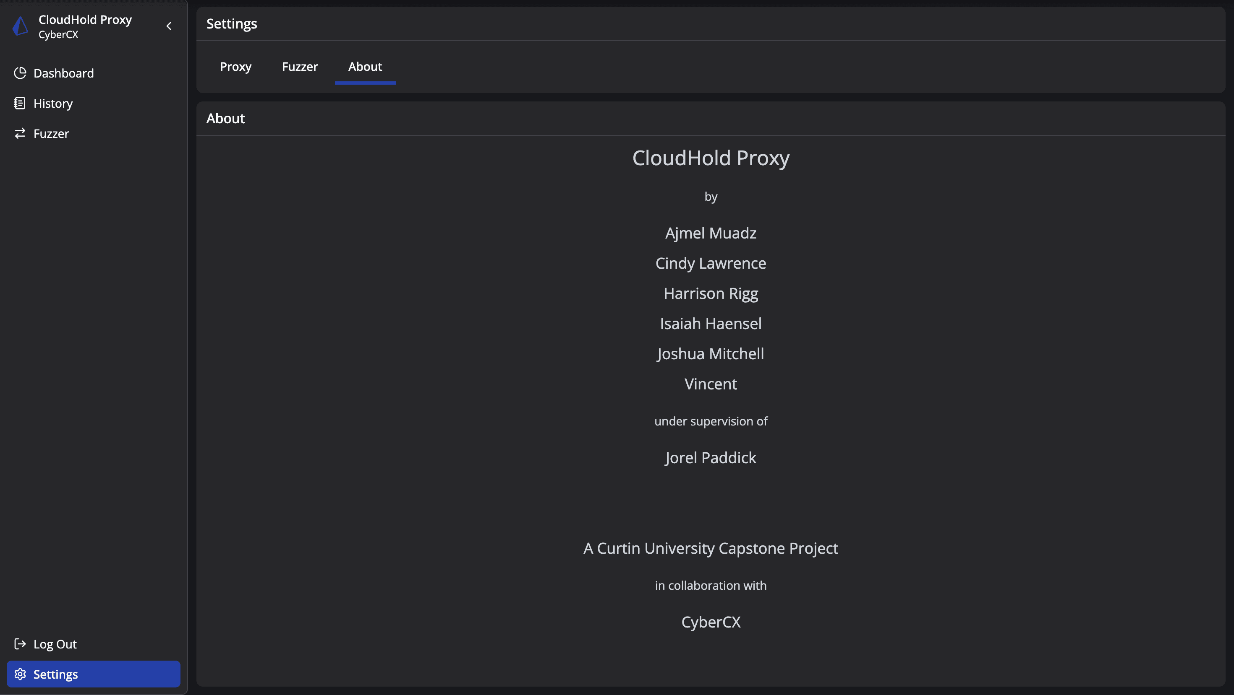Image resolution: width=1234 pixels, height=695 pixels.
Task: Click the Fuzzer arrows icon
Action: [x=20, y=133]
